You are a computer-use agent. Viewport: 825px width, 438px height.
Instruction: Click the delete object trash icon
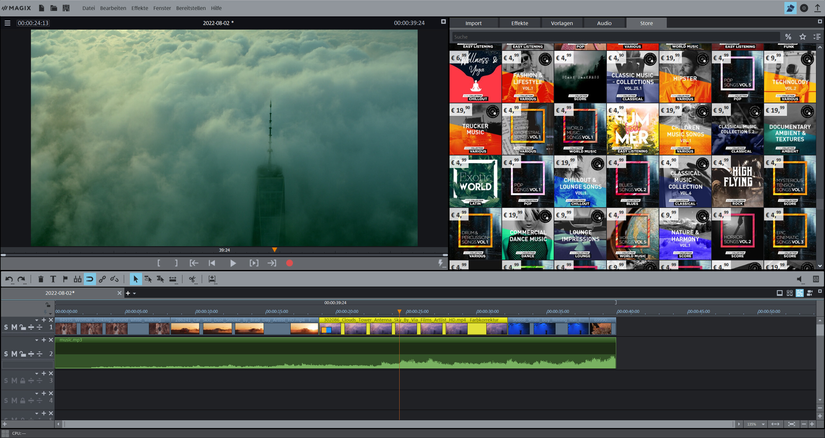41,279
